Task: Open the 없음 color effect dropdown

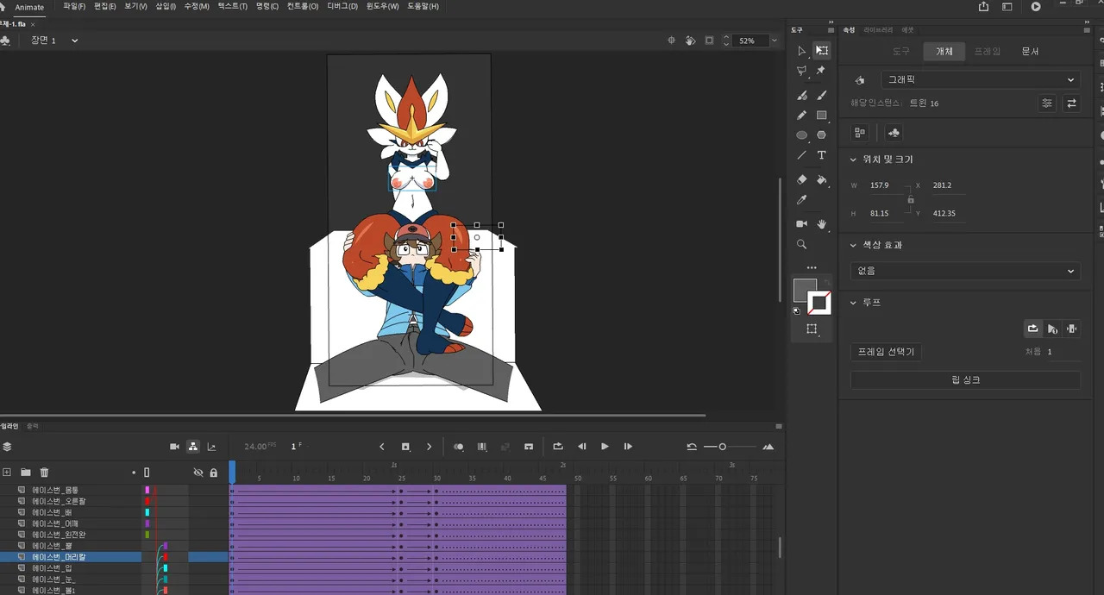Action: (965, 271)
